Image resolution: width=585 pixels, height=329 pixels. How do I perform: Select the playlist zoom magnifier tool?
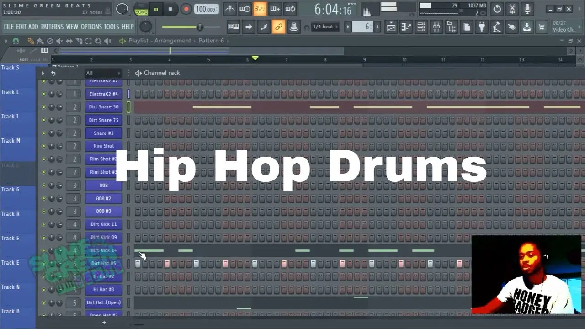pyautogui.click(x=98, y=41)
